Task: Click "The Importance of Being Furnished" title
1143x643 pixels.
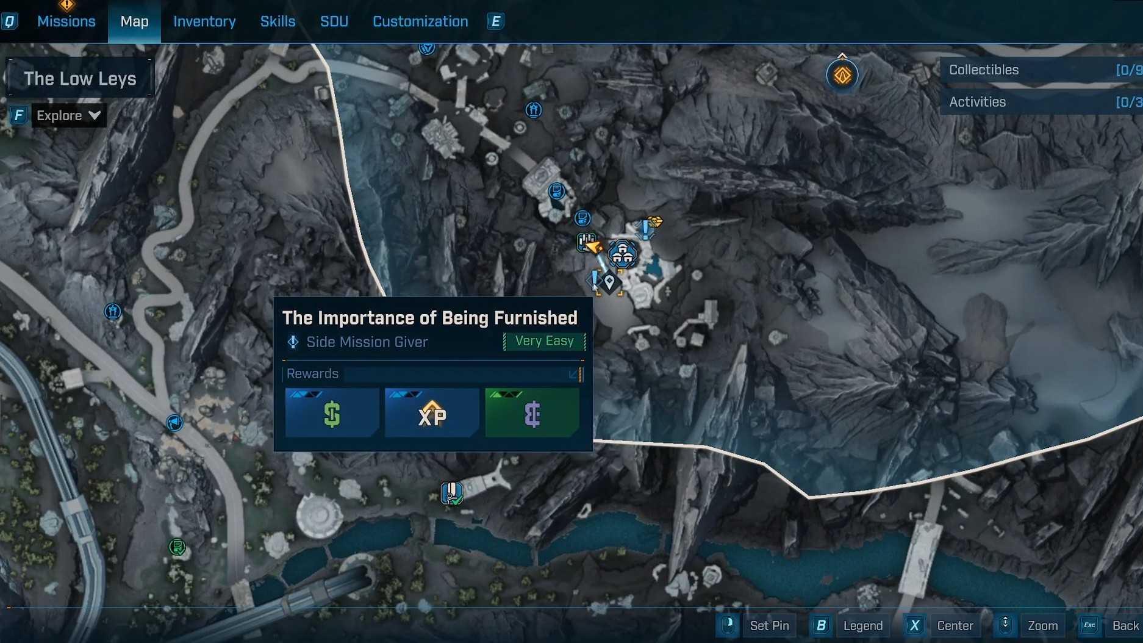Action: click(429, 318)
